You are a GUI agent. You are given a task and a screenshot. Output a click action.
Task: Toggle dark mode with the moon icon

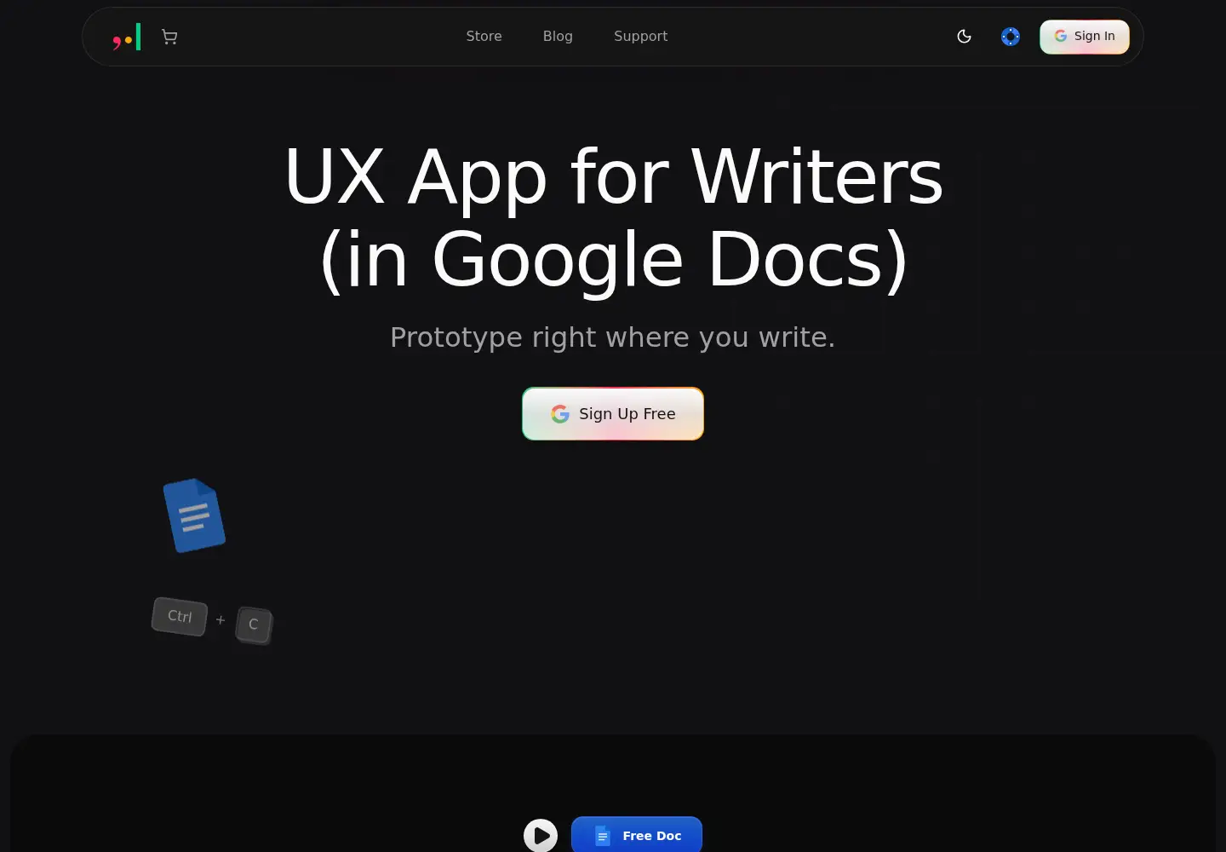(964, 37)
